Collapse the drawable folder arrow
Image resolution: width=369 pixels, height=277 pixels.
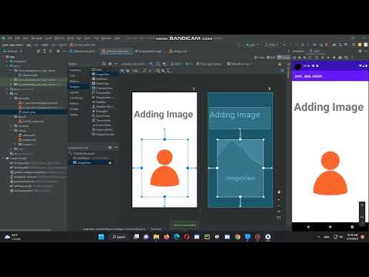coord(12,98)
